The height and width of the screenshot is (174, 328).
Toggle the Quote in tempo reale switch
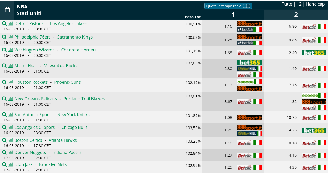click(x=246, y=6)
